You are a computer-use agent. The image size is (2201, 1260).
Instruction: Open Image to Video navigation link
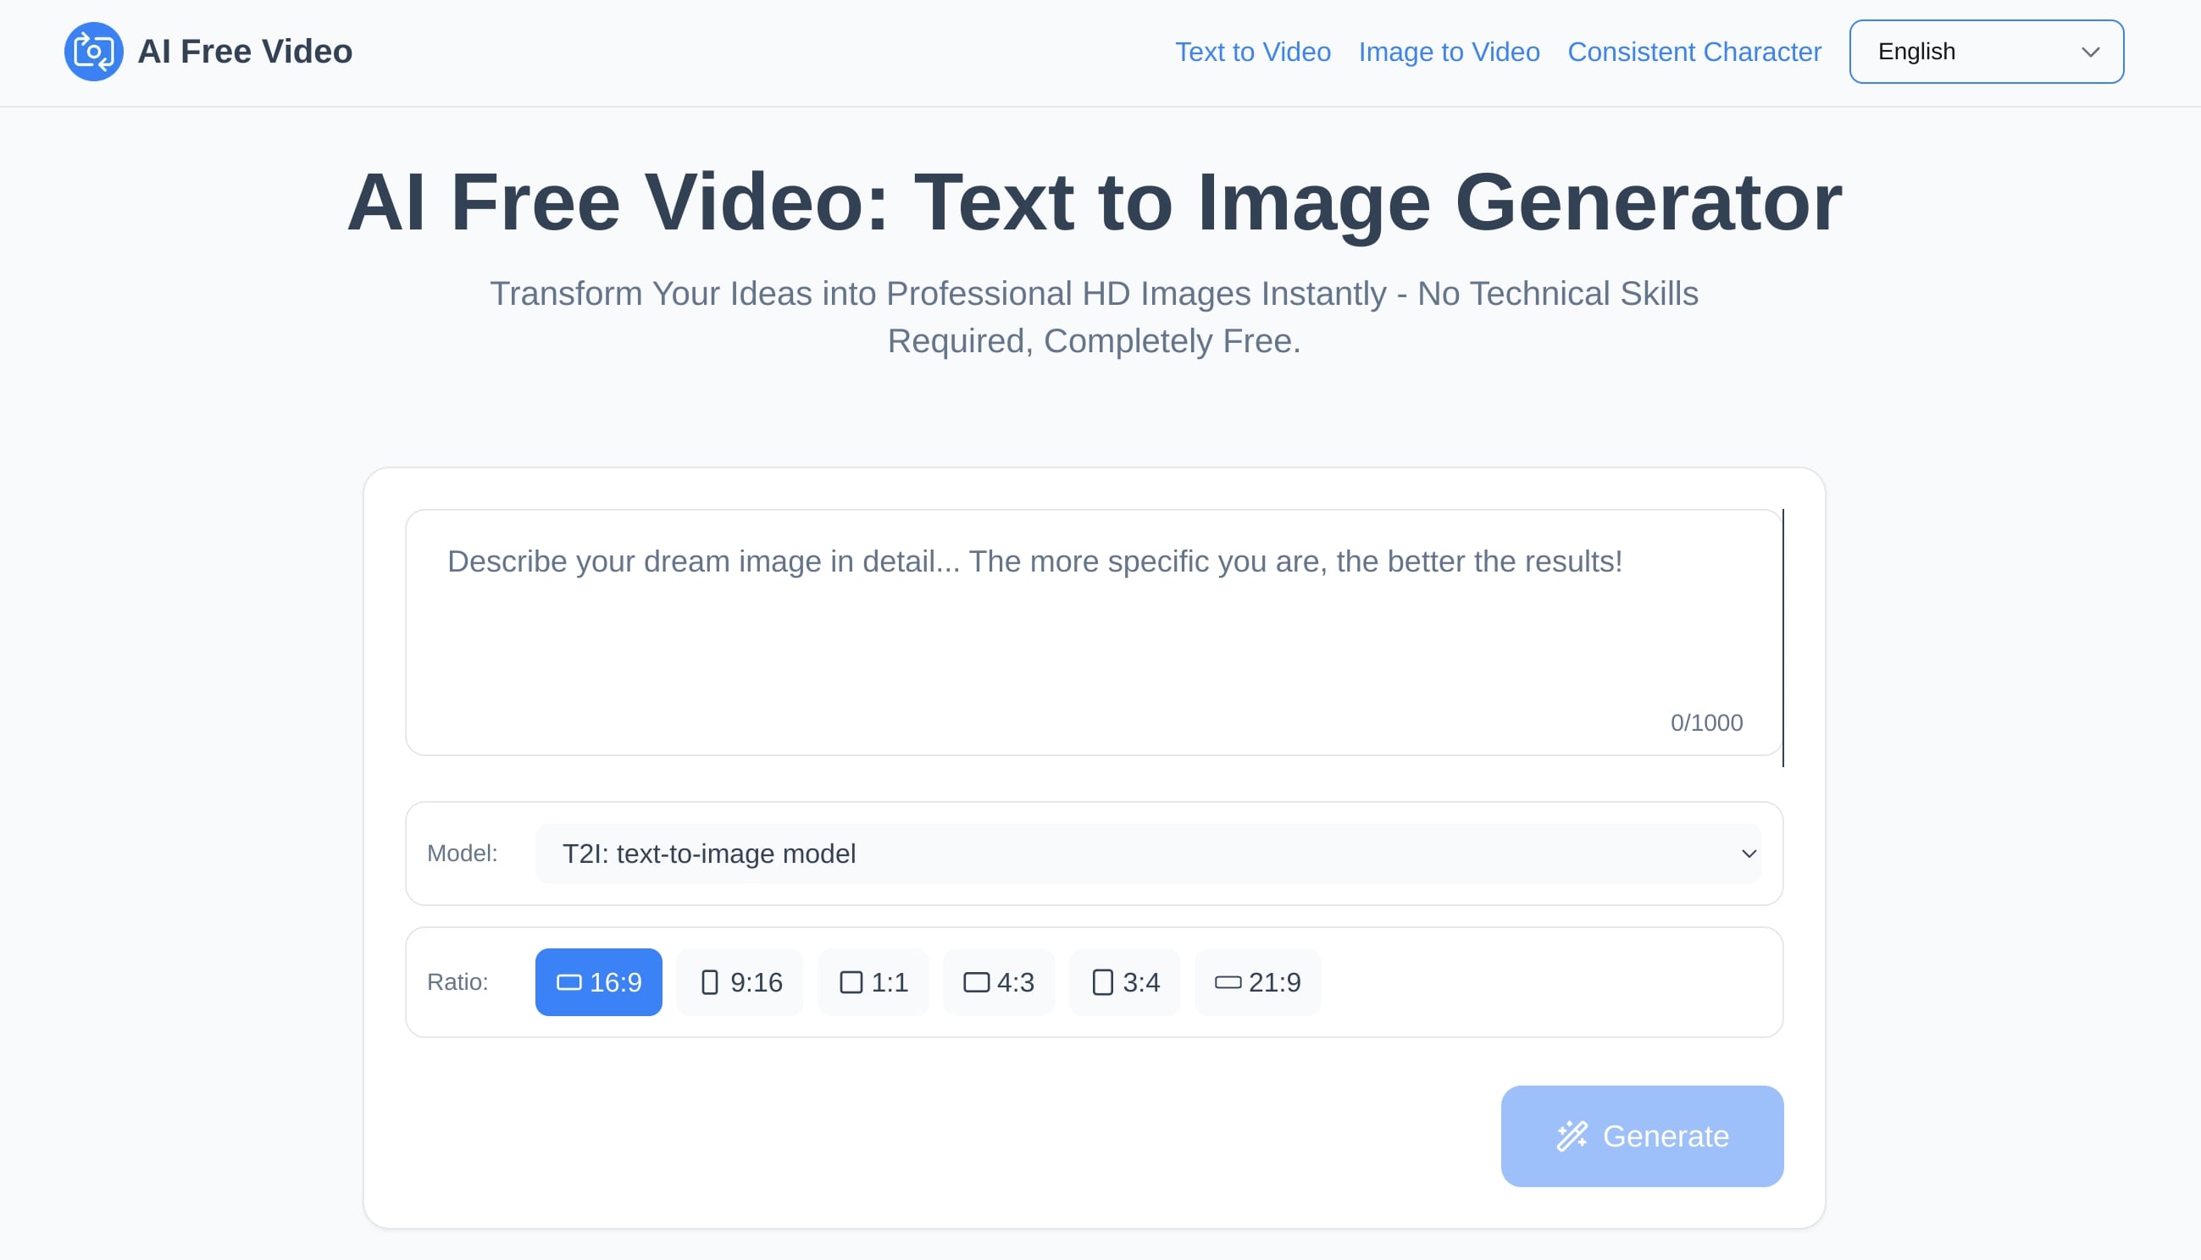[x=1449, y=52]
